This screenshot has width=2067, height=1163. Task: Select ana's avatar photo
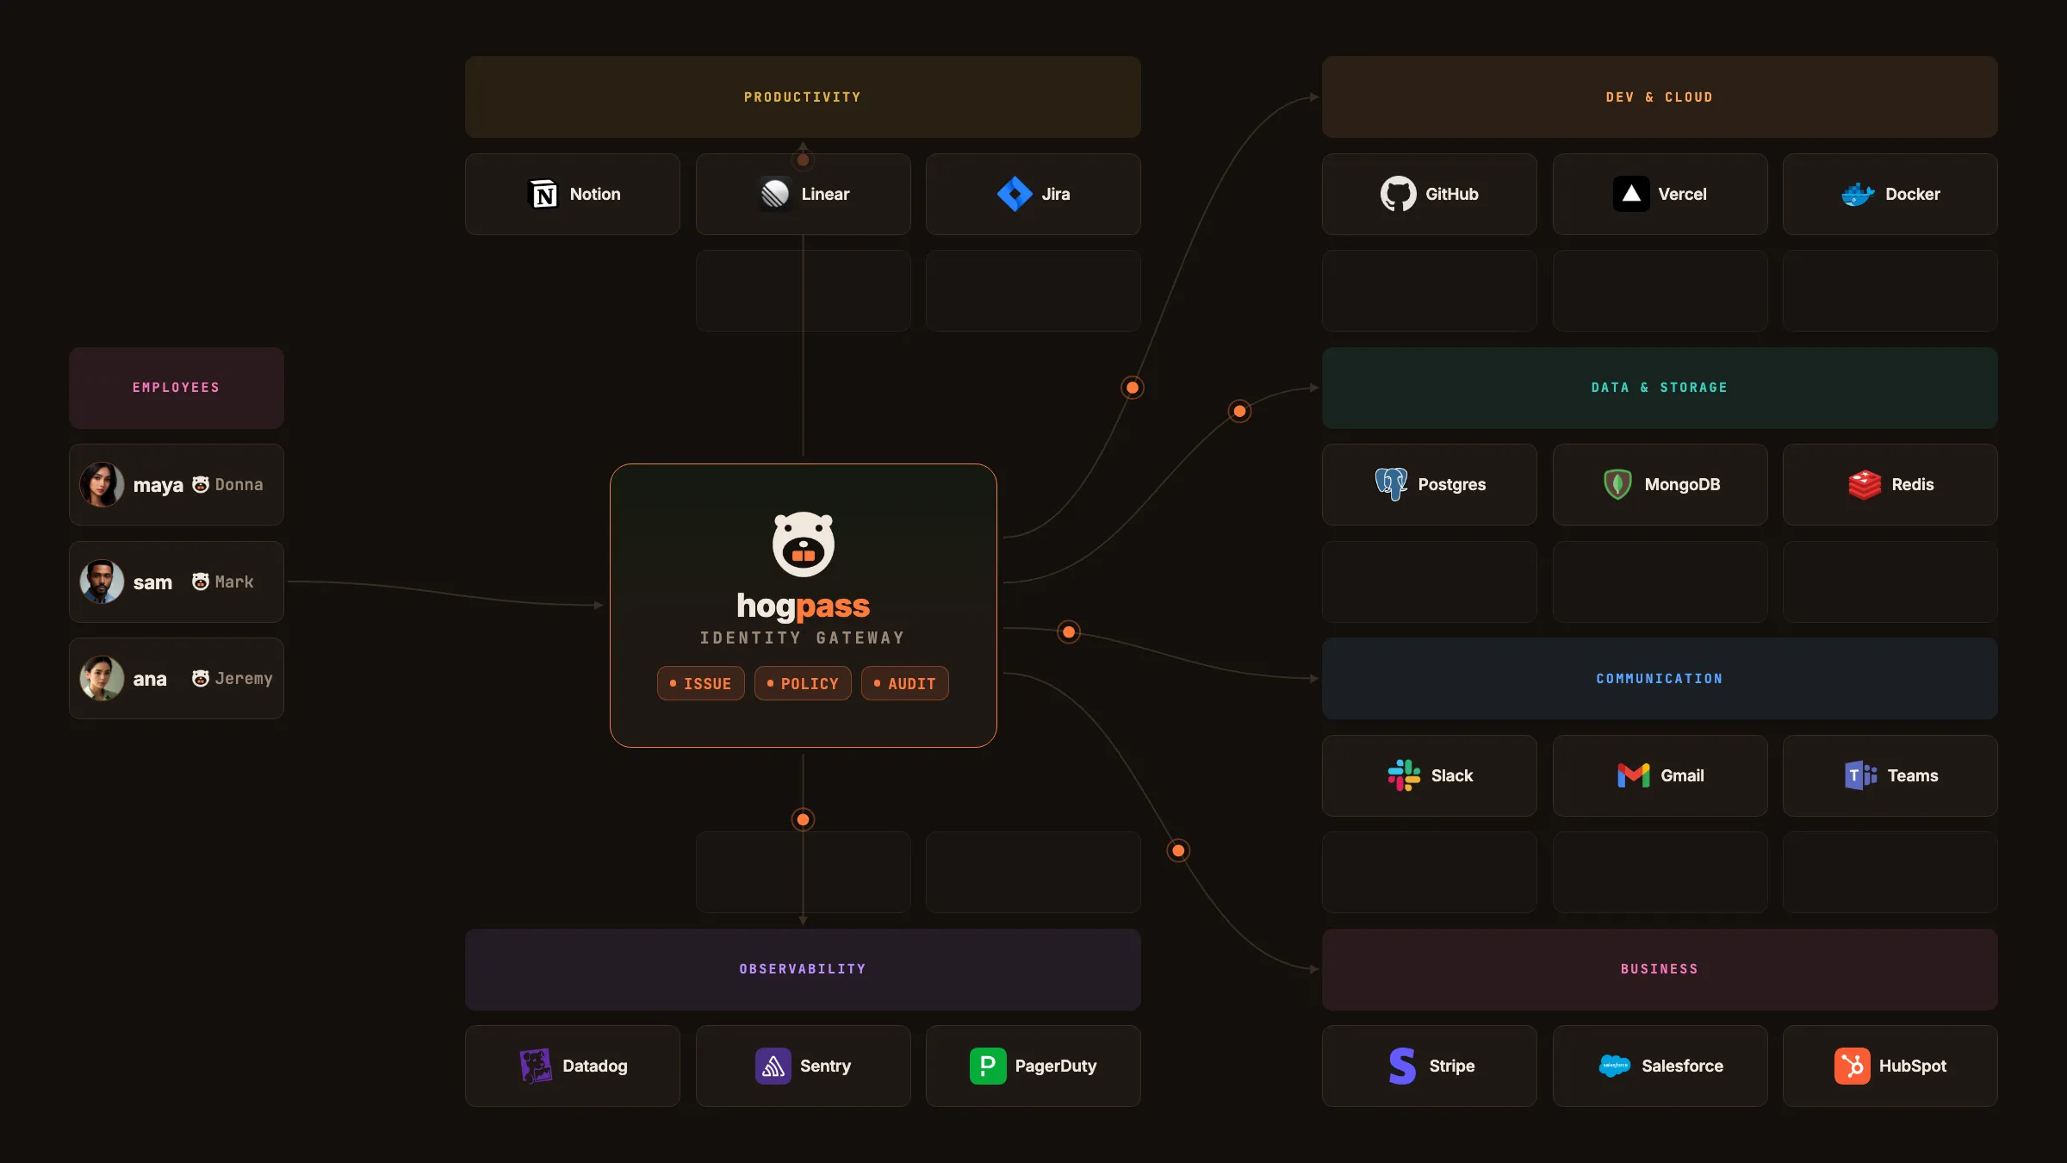[102, 678]
